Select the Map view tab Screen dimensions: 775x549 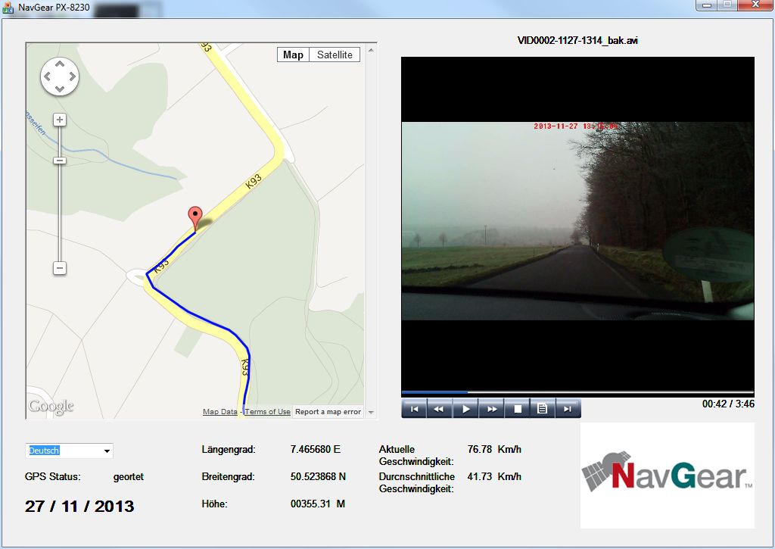(293, 55)
